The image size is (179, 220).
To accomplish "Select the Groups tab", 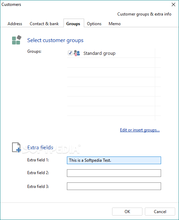I will 73,24.
